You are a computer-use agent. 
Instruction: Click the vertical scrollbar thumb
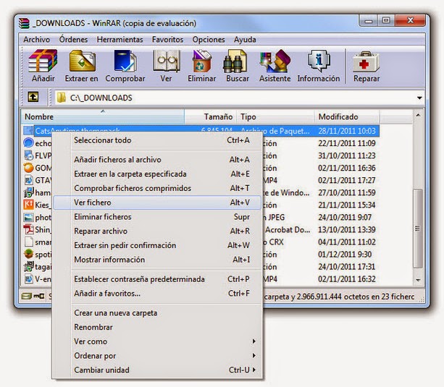point(418,229)
